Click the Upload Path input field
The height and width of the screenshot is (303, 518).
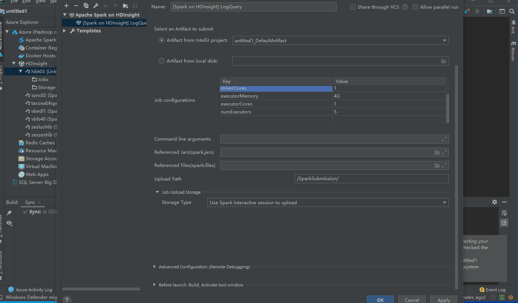(372, 178)
